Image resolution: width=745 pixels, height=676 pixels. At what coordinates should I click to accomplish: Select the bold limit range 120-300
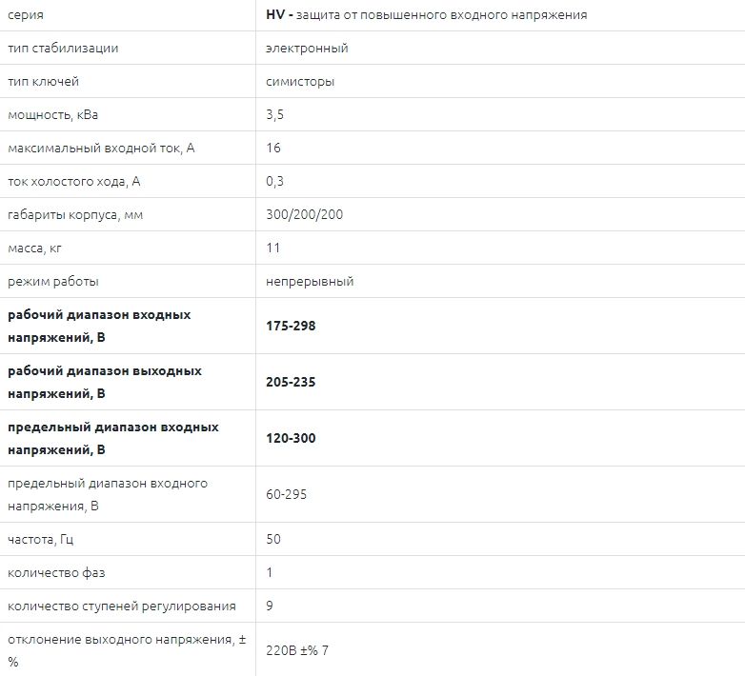pyautogui.click(x=291, y=438)
